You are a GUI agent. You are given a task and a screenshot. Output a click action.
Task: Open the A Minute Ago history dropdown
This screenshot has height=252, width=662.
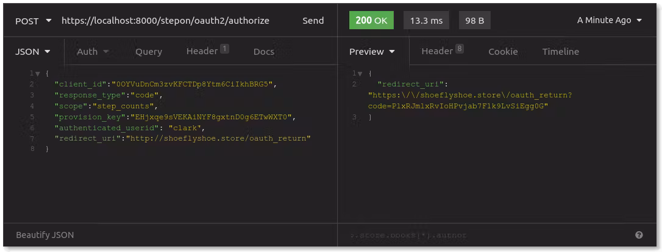[x=610, y=21]
